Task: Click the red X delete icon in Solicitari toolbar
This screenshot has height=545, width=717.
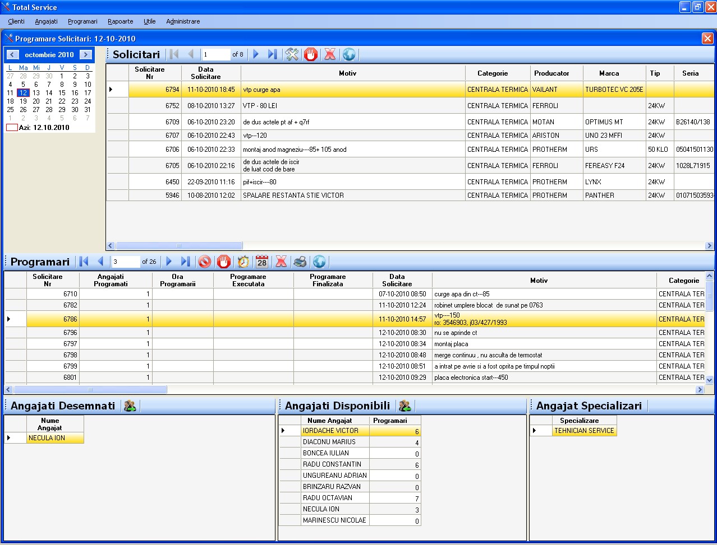Action: click(x=330, y=54)
